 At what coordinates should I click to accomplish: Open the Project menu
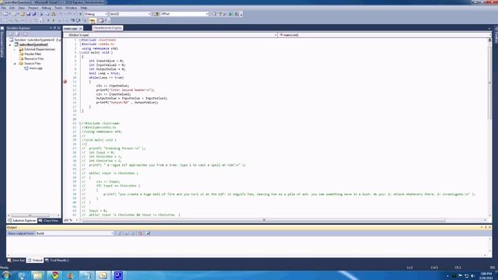point(33,8)
